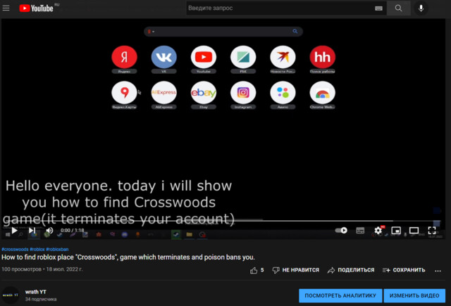Open more actions three-dot menu
The height and width of the screenshot is (306, 451).
point(438,270)
